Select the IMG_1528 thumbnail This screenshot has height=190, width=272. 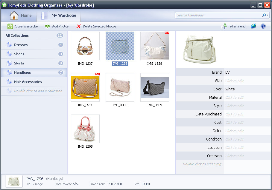coord(155,46)
